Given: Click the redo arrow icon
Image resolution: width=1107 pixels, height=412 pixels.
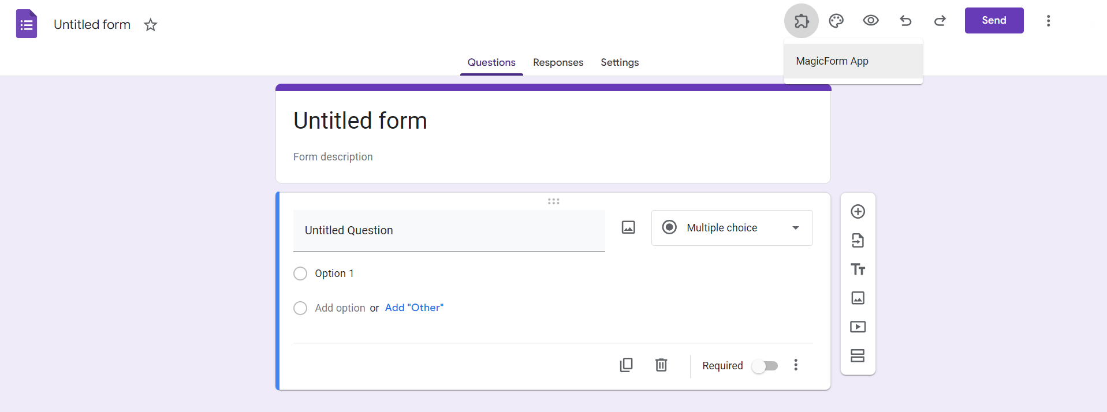Looking at the screenshot, I should click(x=940, y=21).
